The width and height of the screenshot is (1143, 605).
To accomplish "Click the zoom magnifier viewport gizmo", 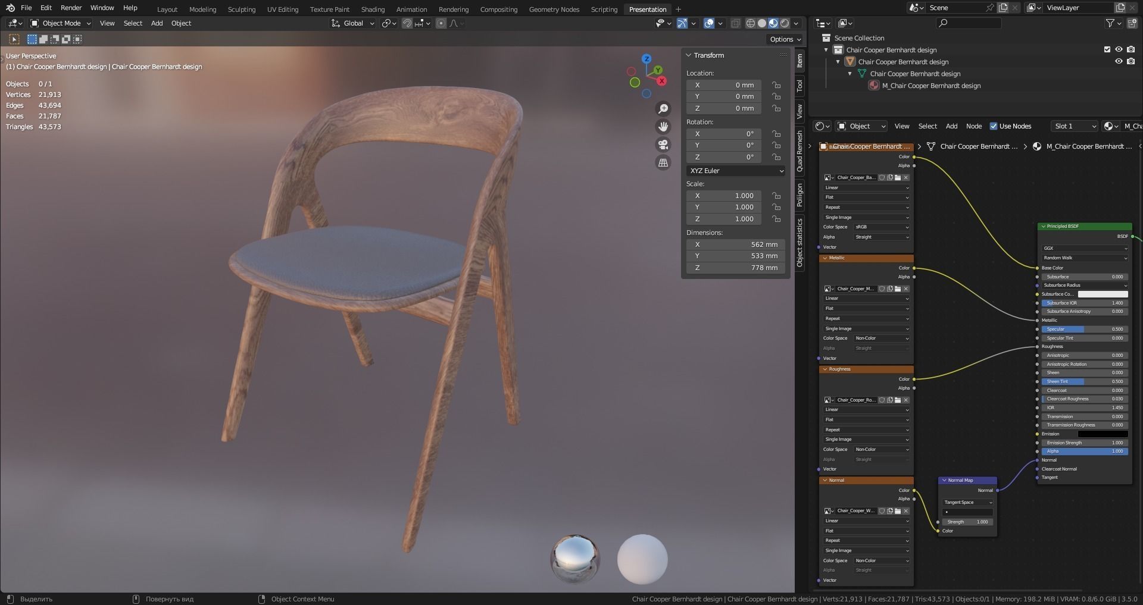I will point(663,109).
